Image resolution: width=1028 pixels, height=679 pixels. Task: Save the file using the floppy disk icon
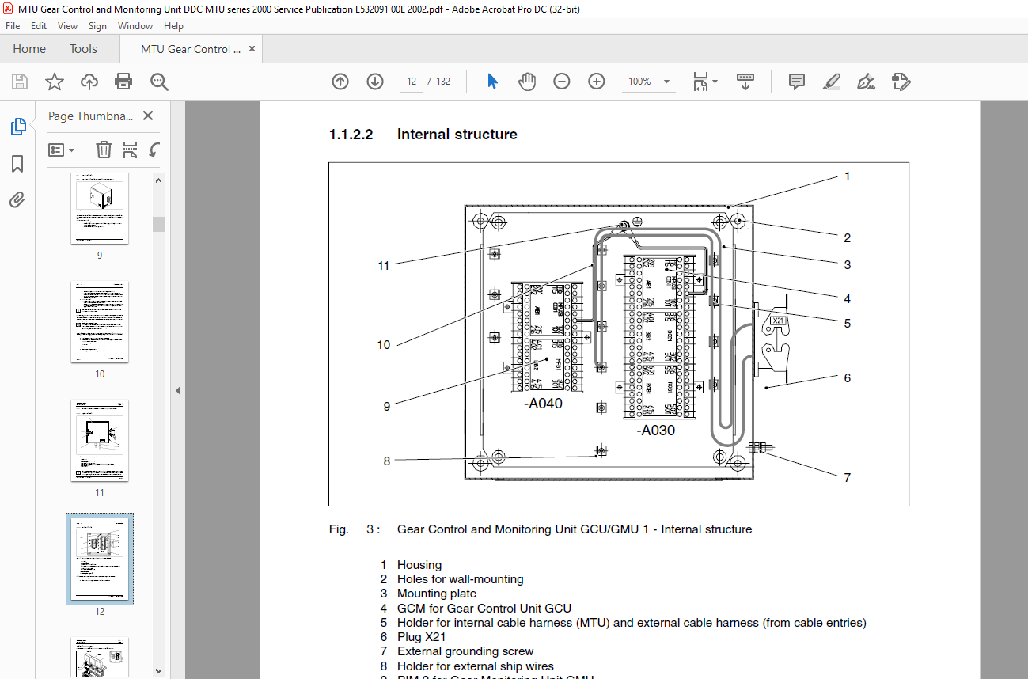[x=20, y=82]
